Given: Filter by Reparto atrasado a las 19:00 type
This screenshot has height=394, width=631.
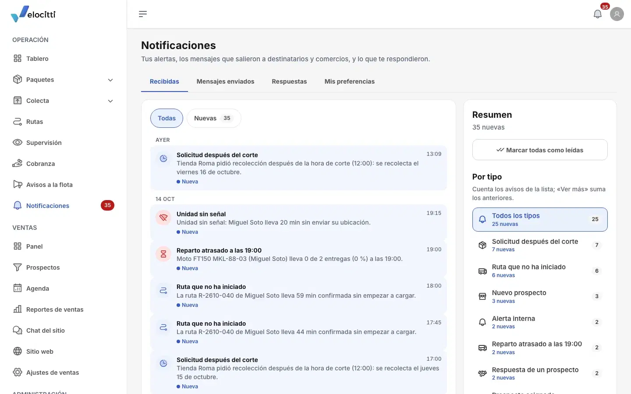Looking at the screenshot, I should click(540, 348).
